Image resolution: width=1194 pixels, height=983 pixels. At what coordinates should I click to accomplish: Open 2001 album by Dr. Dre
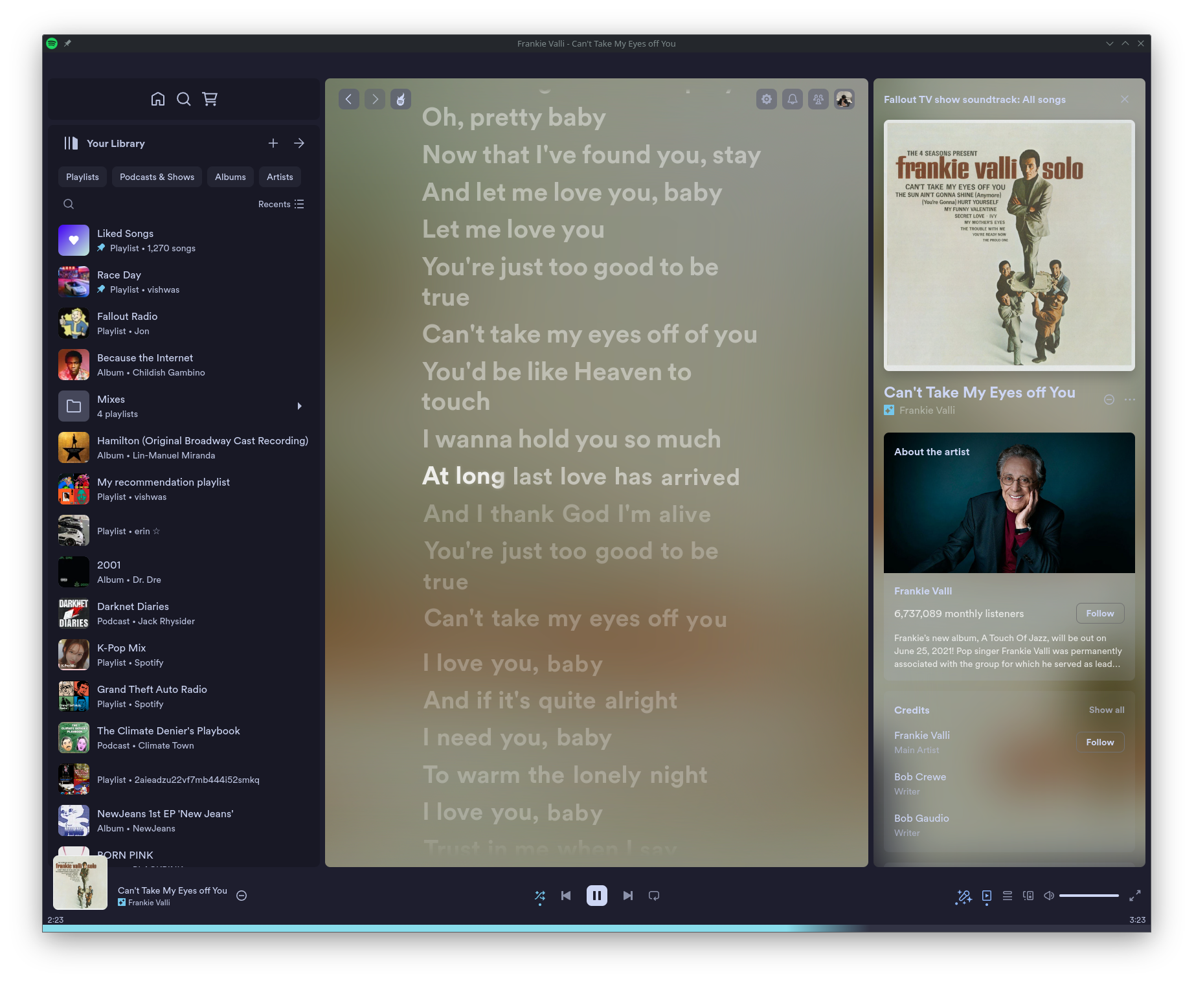184,572
